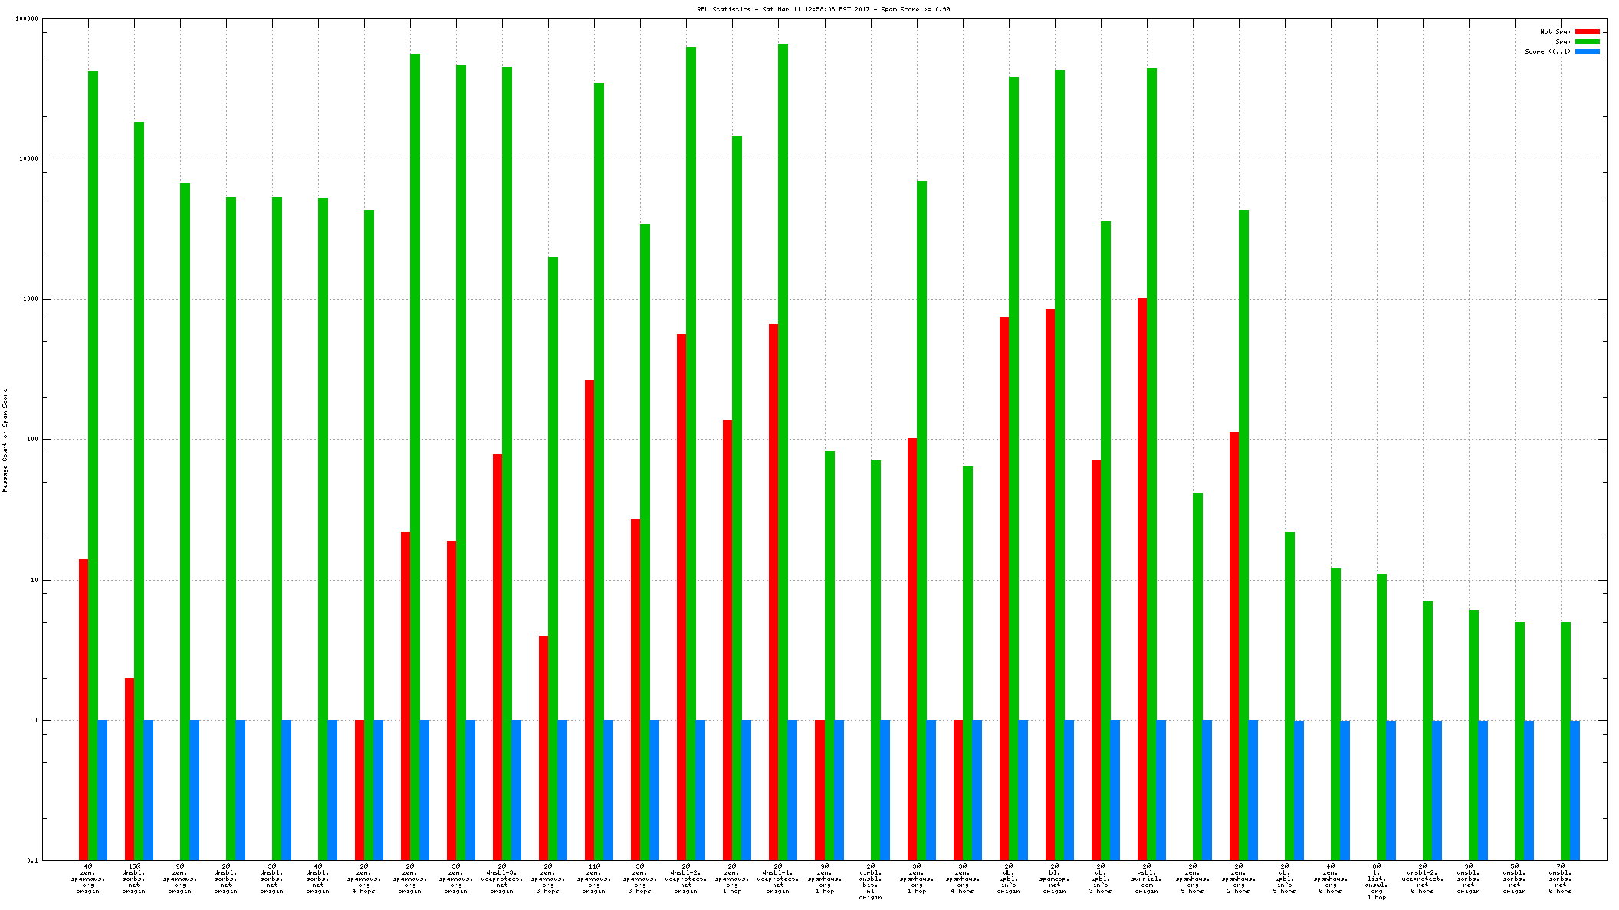Click the 1.list.dnswl.org 1 hop label
This screenshot has width=1619, height=910.
coord(1377,882)
